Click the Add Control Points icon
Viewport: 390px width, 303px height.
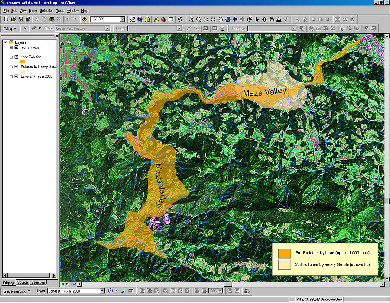tap(123, 291)
